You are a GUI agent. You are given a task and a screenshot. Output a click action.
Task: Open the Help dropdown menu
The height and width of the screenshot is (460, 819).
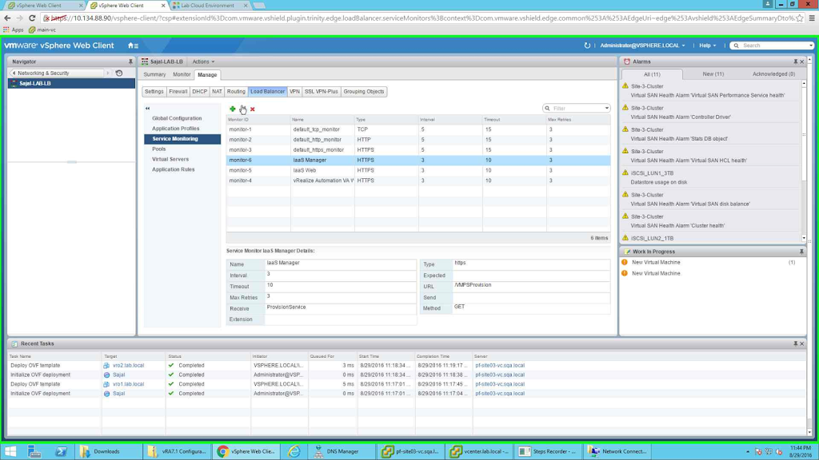click(708, 46)
